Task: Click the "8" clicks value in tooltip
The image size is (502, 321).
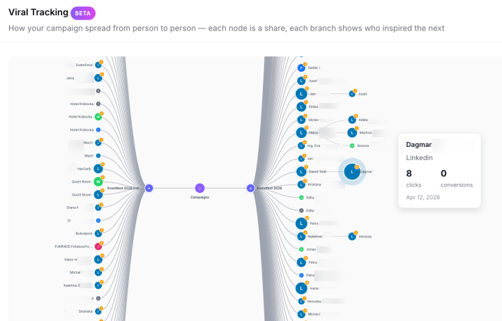Action: click(x=409, y=173)
